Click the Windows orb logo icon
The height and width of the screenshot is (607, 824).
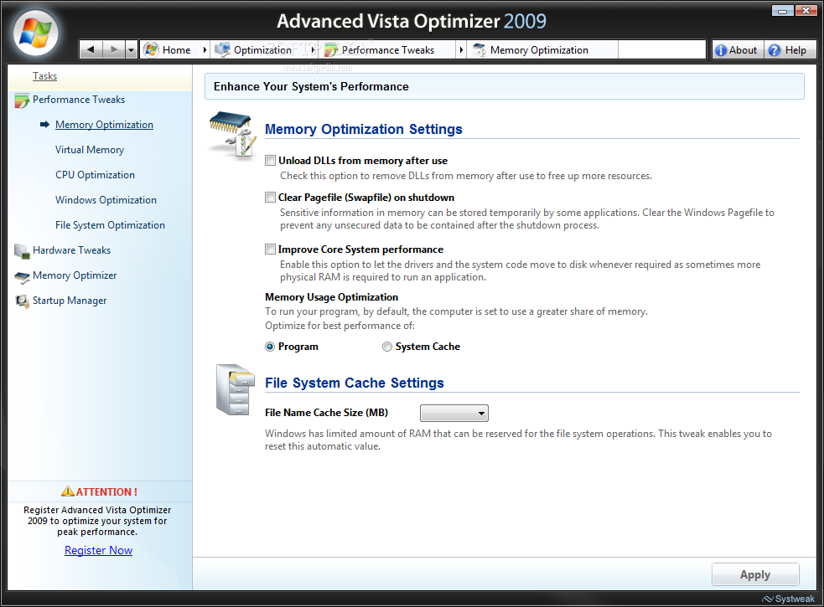click(35, 33)
